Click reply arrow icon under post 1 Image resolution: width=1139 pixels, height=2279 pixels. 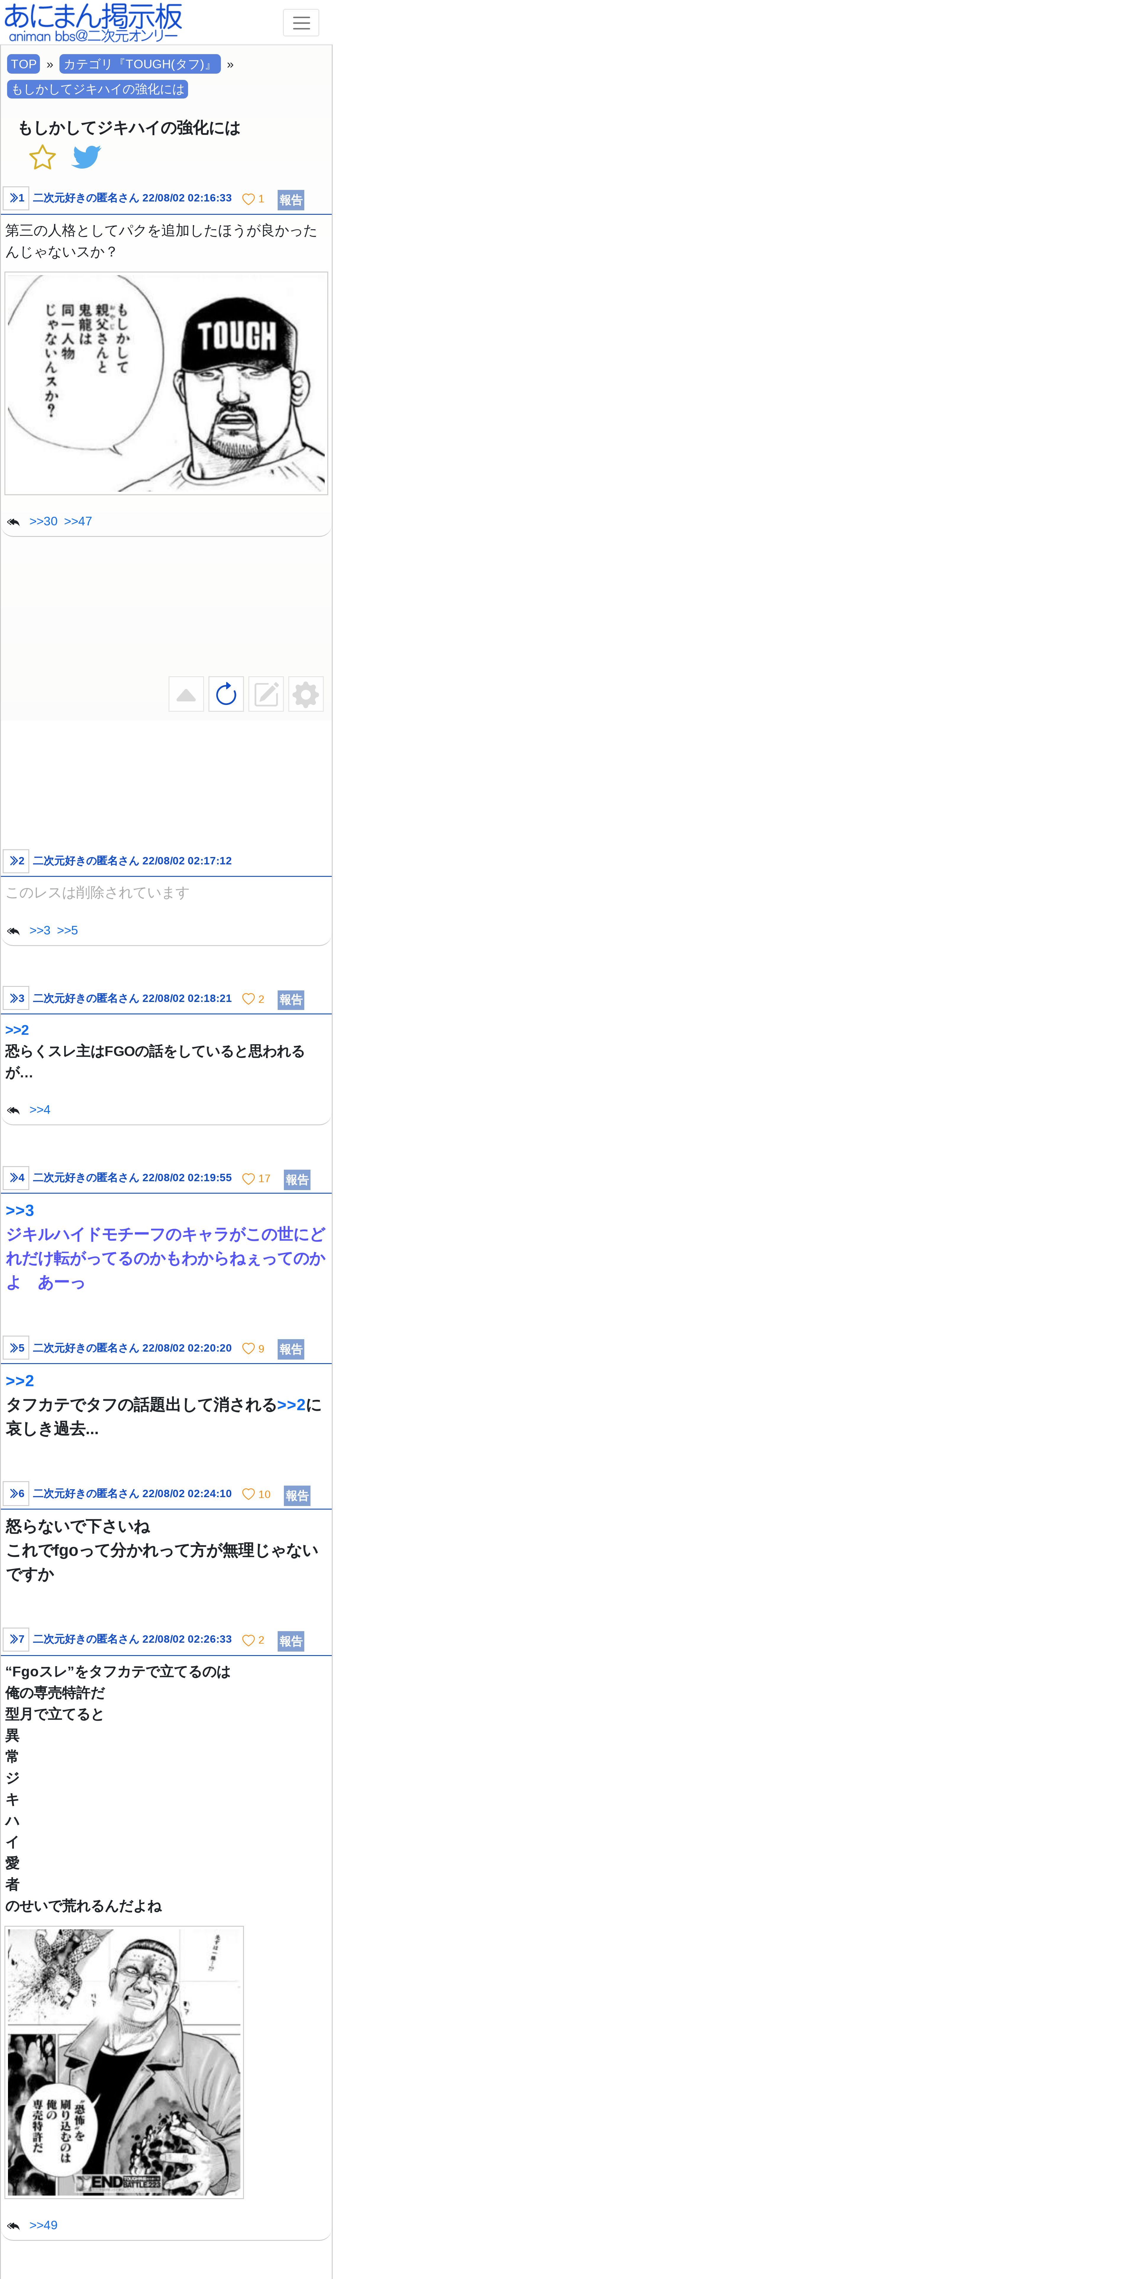click(x=13, y=522)
